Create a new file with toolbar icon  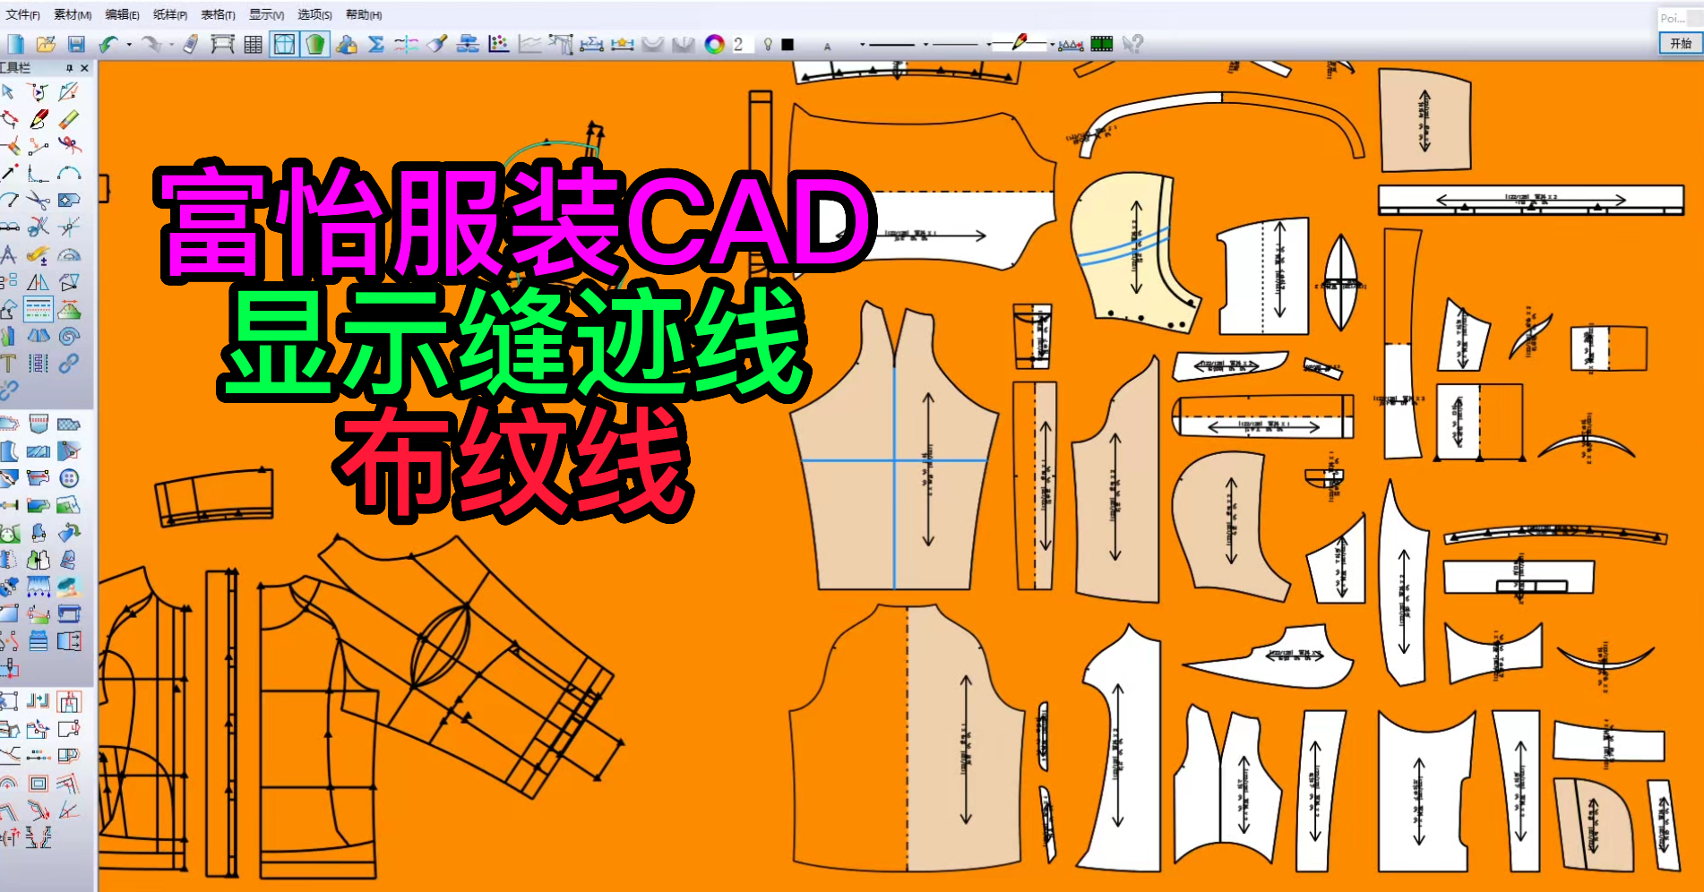[15, 44]
